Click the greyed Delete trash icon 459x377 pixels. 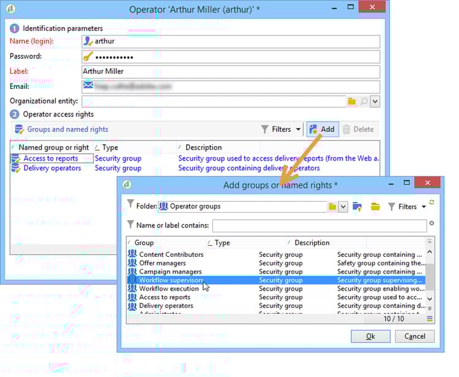point(346,129)
